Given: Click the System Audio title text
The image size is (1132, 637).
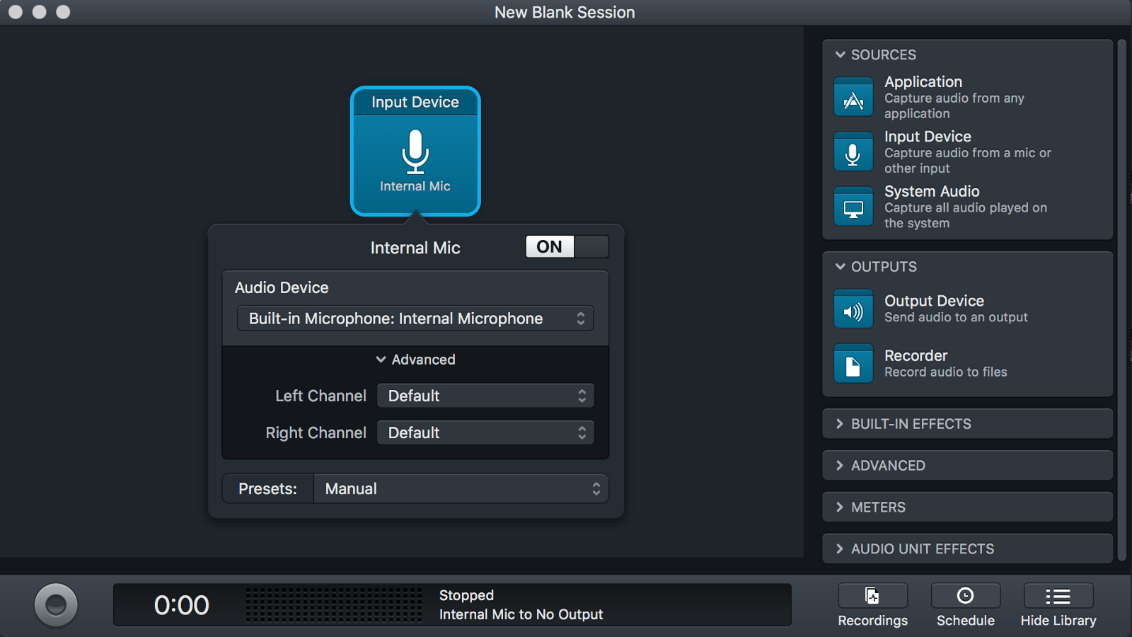Looking at the screenshot, I should 932,192.
